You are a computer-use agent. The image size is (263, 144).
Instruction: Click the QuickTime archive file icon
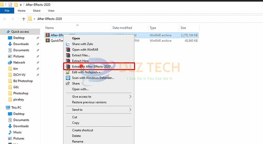tap(48, 41)
